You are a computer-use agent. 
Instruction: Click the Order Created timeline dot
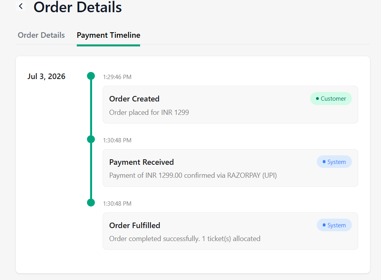[91, 76]
